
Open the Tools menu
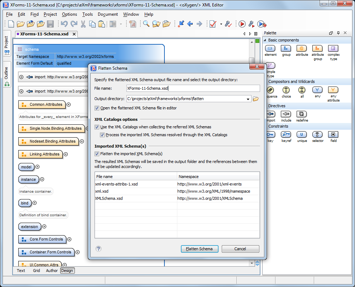pos(88,14)
